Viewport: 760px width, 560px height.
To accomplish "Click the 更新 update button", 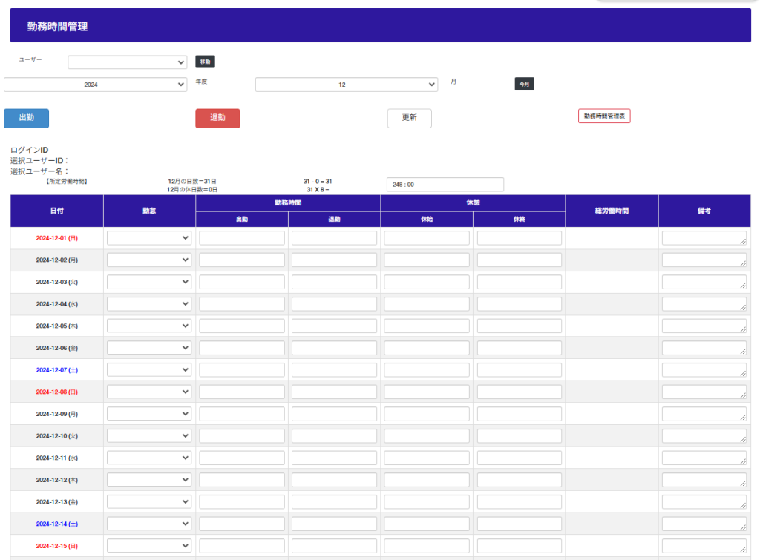I will pos(409,118).
